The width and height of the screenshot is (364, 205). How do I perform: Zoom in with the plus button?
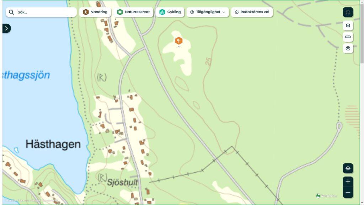(x=348, y=182)
